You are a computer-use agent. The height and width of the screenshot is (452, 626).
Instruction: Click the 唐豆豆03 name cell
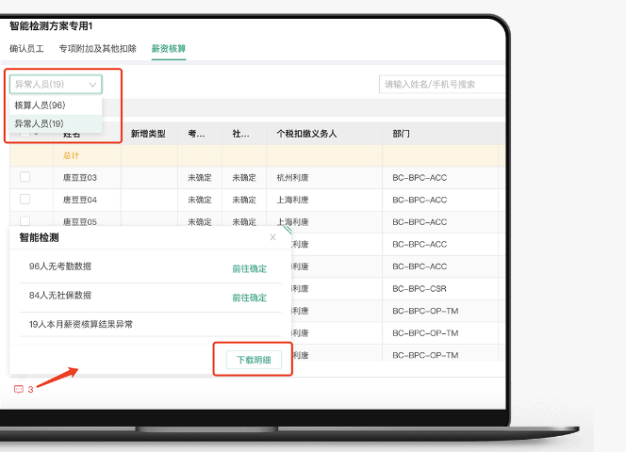(x=80, y=177)
